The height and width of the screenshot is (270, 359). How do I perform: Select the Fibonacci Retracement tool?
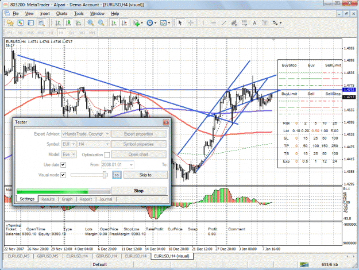(244, 23)
